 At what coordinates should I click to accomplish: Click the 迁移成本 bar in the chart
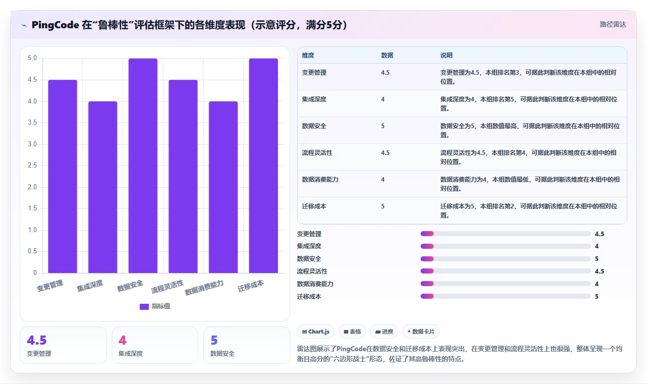263,166
